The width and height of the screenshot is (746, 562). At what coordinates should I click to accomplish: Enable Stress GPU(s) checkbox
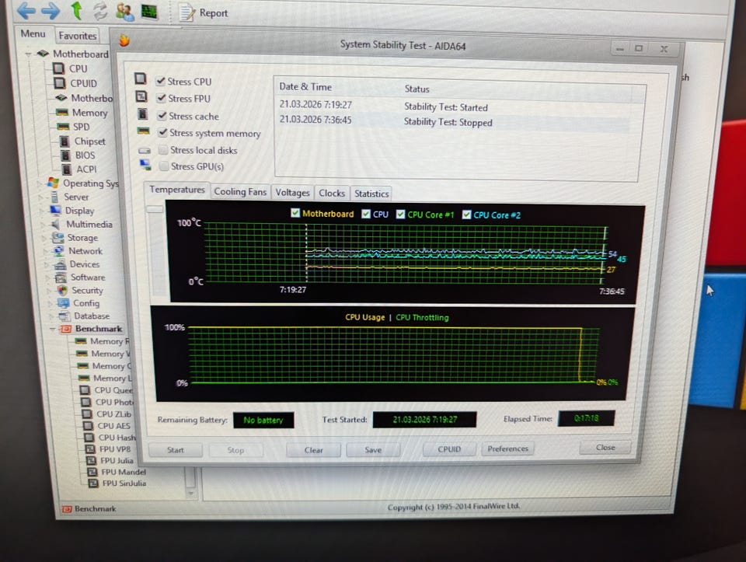point(164,166)
